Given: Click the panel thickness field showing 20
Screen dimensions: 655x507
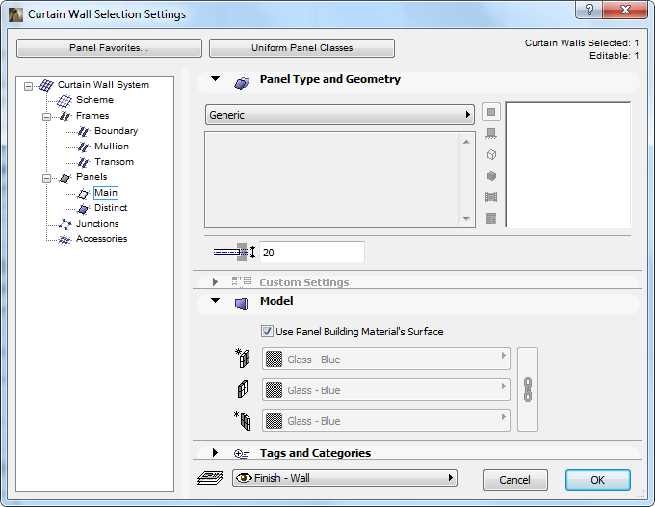Looking at the screenshot, I should (x=312, y=253).
